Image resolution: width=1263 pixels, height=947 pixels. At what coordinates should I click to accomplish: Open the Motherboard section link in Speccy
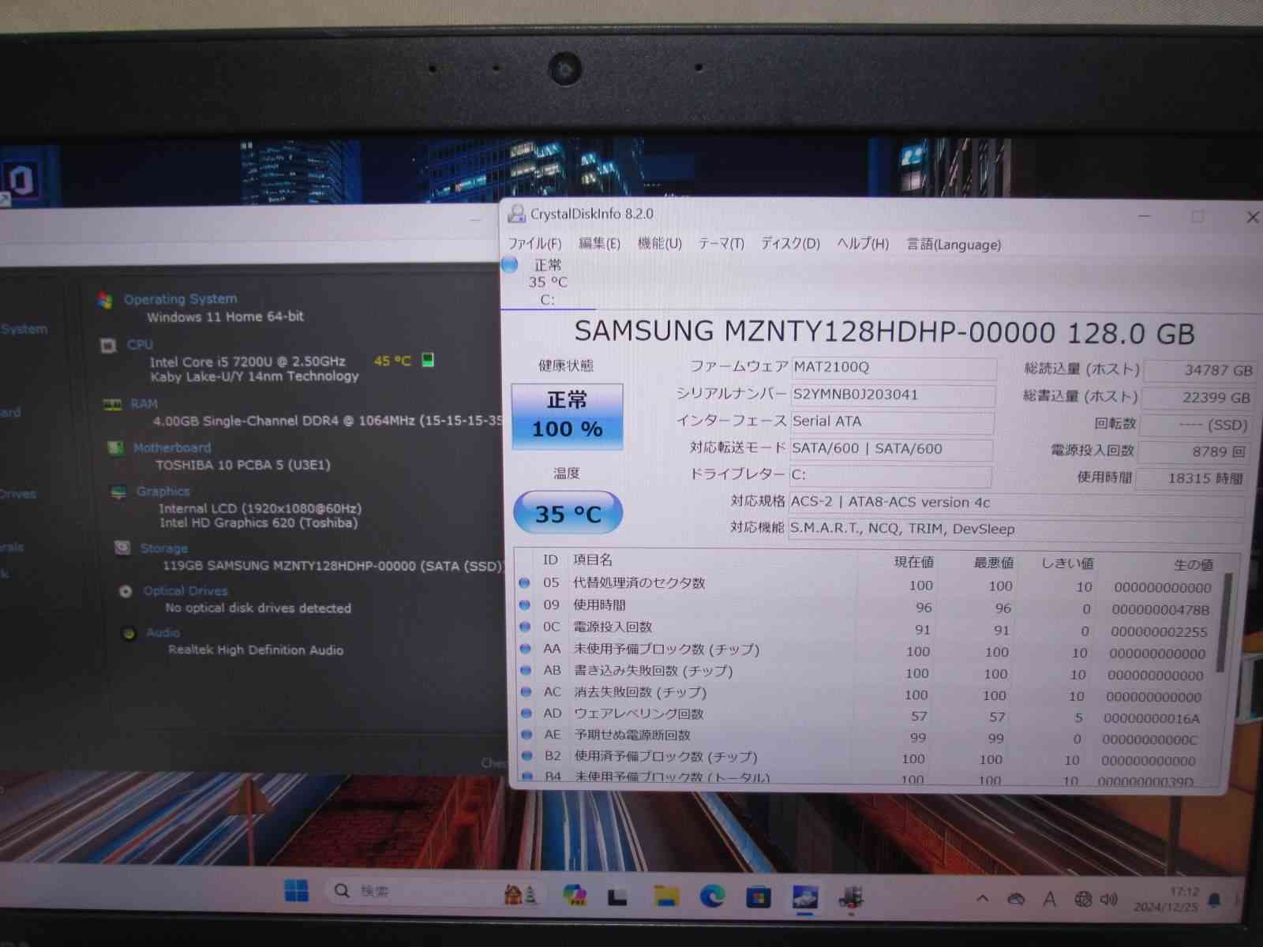[x=171, y=447]
